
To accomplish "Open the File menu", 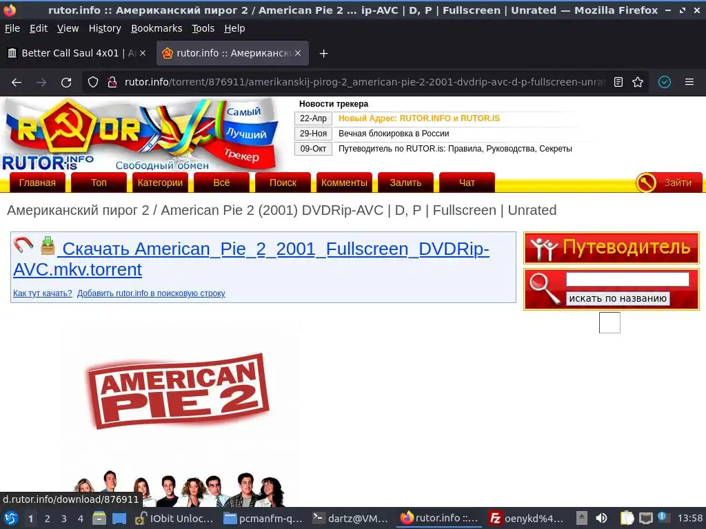I will coord(12,28).
